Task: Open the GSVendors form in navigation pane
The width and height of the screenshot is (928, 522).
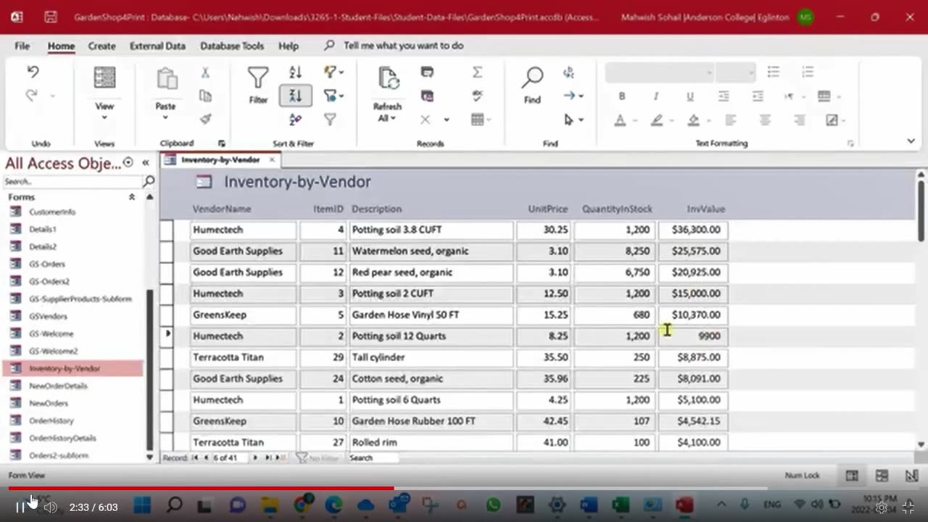Action: 48,316
